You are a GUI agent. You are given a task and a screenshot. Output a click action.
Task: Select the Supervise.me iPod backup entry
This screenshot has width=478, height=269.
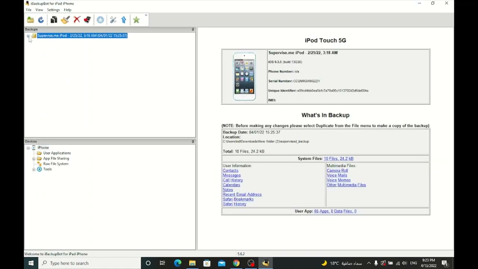click(82, 35)
